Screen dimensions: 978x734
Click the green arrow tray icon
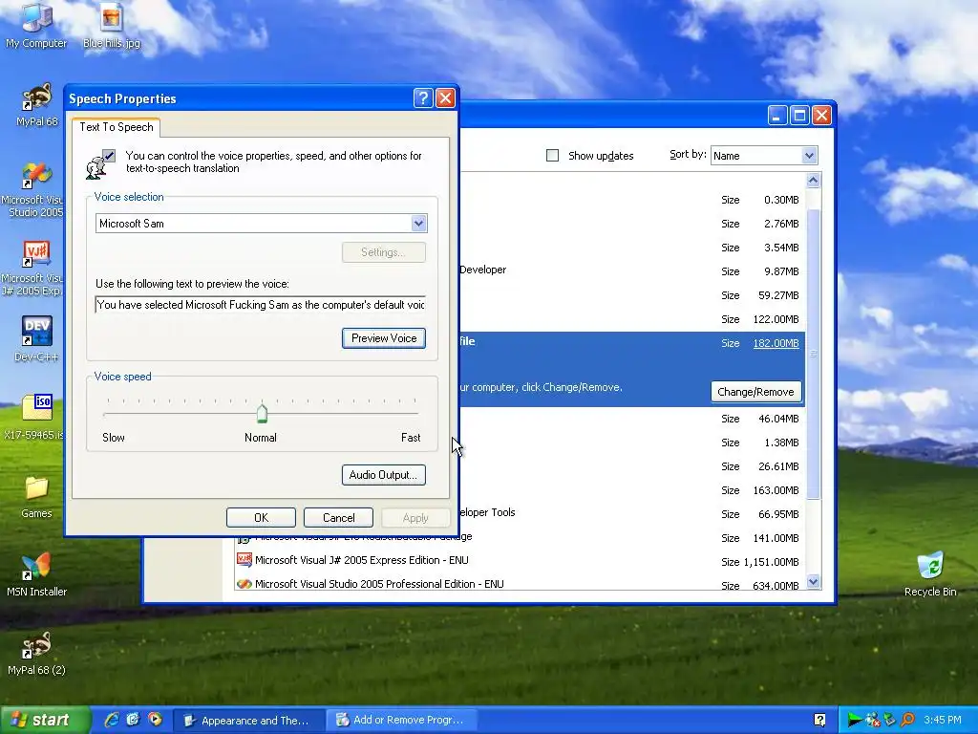(x=854, y=721)
